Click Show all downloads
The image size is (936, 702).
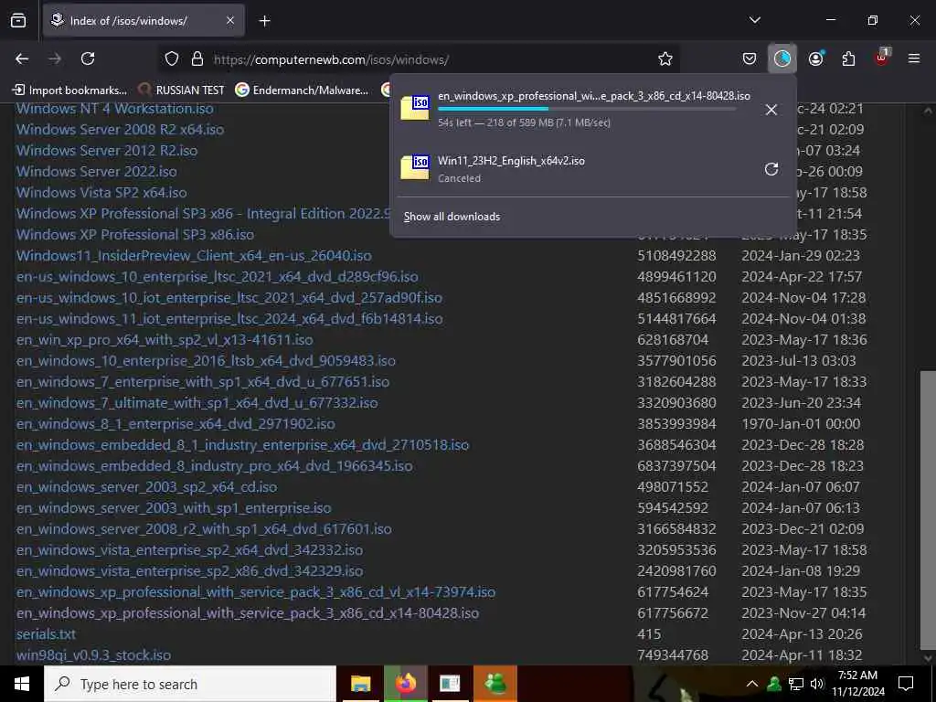point(452,217)
